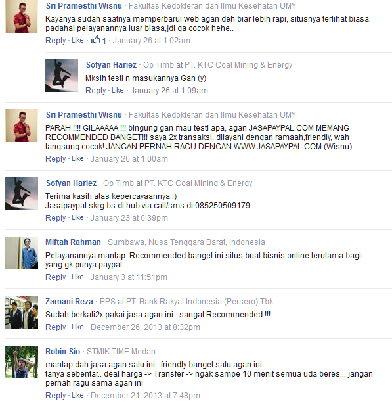Image resolution: width=392 pixels, height=412 pixels.
Task: Like Robin Sio's comment
Action: [x=77, y=395]
